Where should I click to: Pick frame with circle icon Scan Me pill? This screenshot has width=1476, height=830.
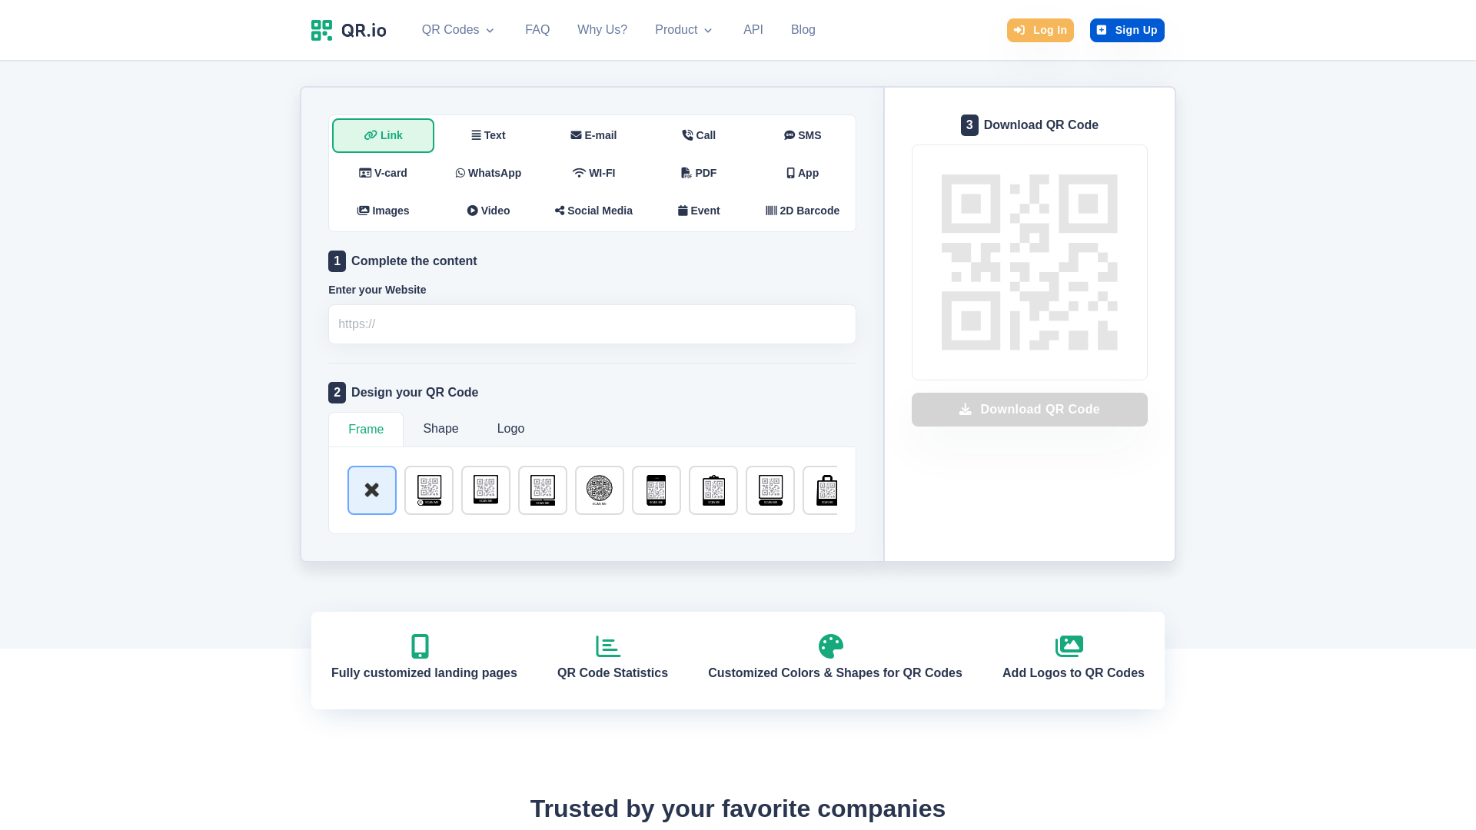tap(429, 490)
